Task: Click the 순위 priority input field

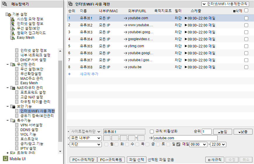Action: (207, 132)
